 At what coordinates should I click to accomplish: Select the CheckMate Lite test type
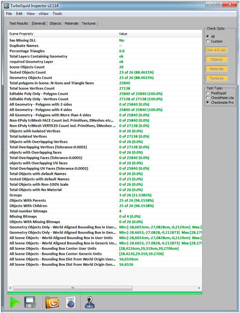point(208,98)
